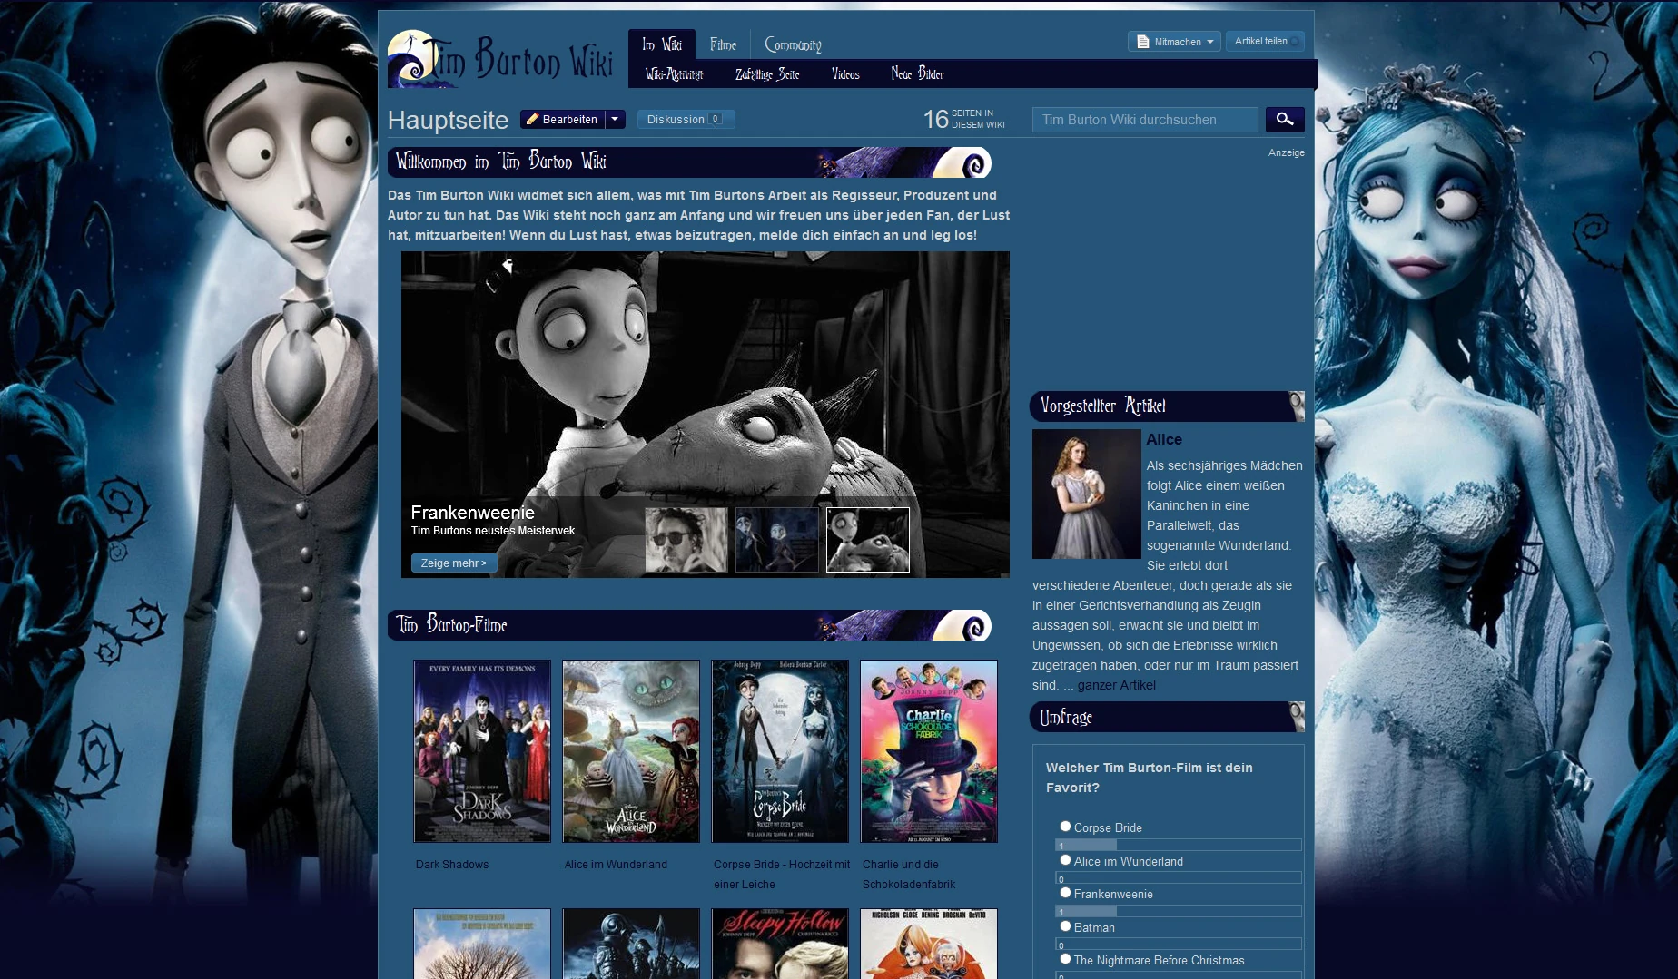
Task: Click the 16 Seiten in diesem Wiki counter
Action: coord(964,119)
